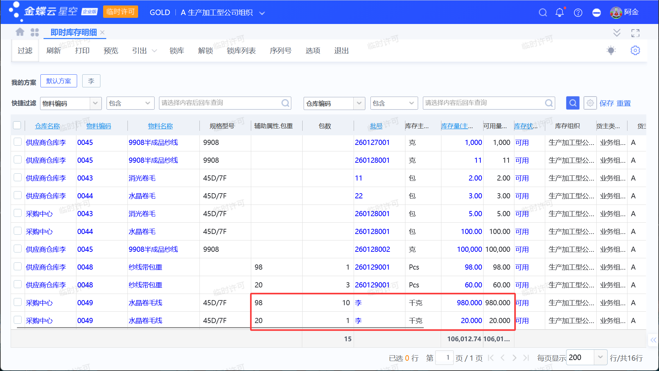Viewport: 659px width, 371px height.
Task: Open filter settings gear beside search button
Action: 590,103
